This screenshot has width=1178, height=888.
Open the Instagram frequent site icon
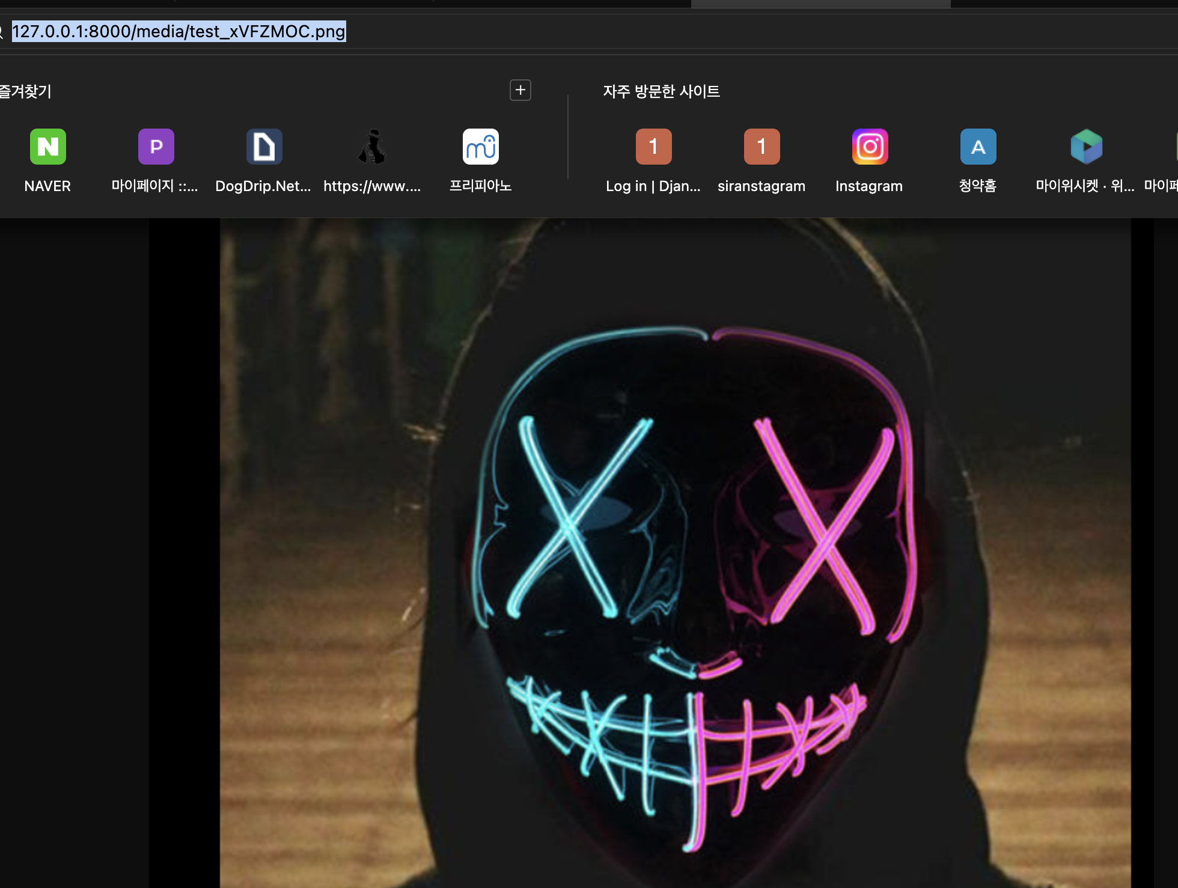tap(870, 147)
